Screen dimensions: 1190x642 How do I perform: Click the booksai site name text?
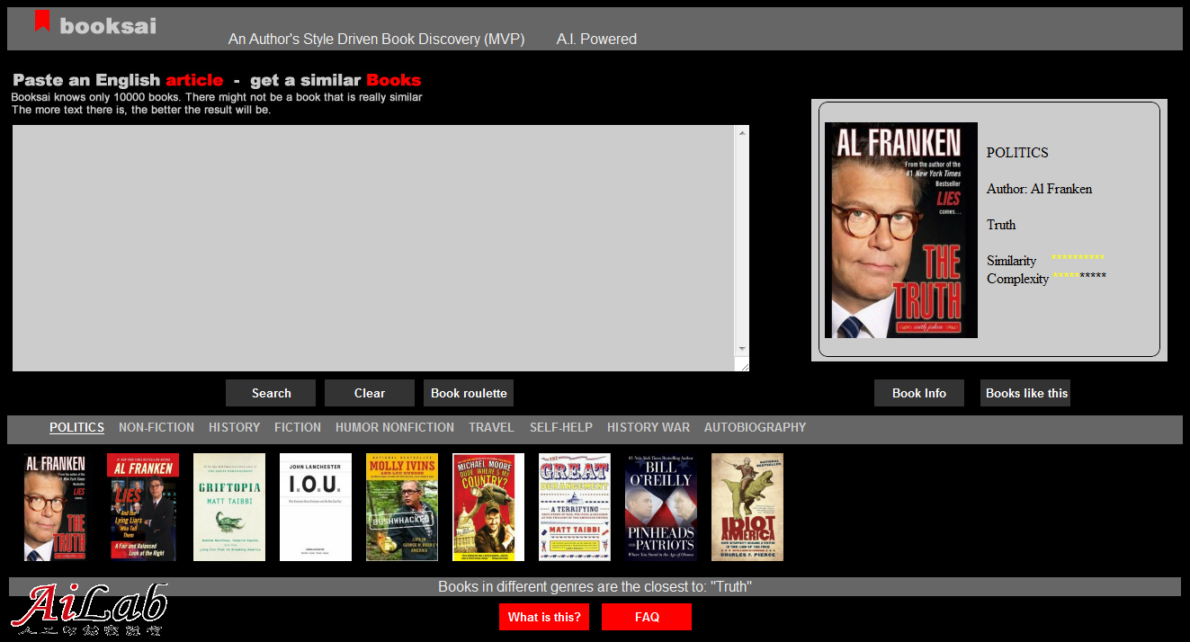point(108,26)
